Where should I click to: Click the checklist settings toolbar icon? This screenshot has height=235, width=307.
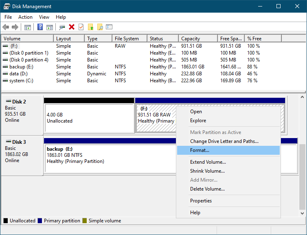tap(109, 27)
